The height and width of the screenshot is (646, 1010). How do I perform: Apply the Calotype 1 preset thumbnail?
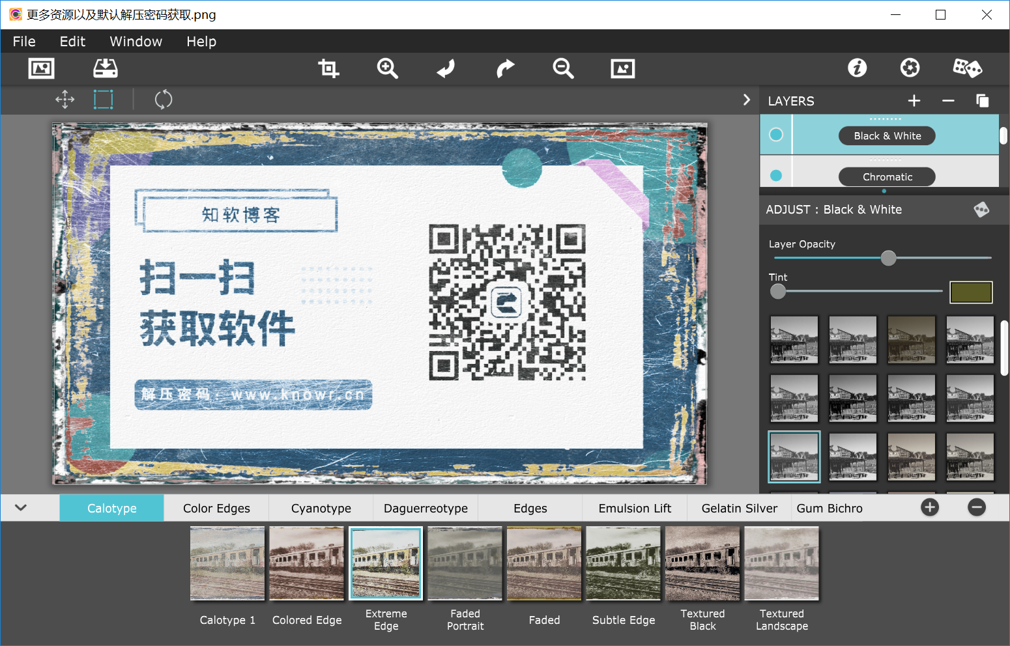click(x=227, y=563)
